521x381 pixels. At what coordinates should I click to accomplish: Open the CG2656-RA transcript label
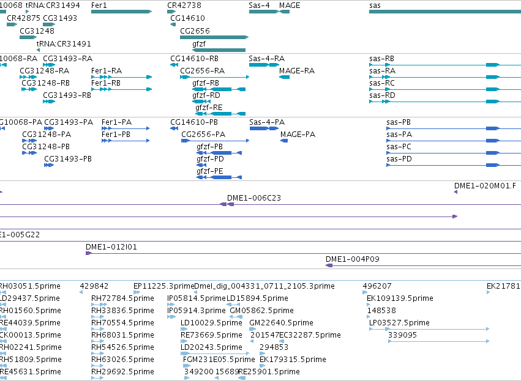[x=203, y=71]
